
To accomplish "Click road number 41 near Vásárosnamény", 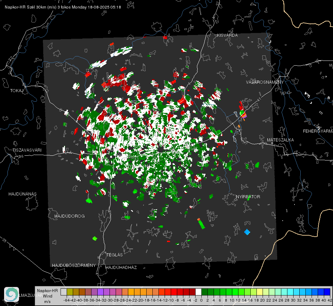I will (259, 99).
